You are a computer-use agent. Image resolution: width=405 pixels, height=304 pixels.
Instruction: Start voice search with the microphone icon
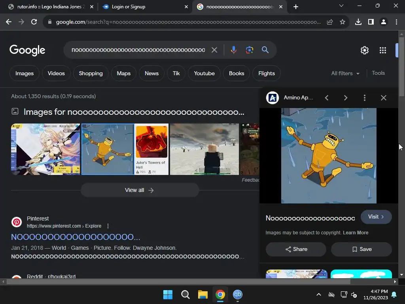click(233, 50)
